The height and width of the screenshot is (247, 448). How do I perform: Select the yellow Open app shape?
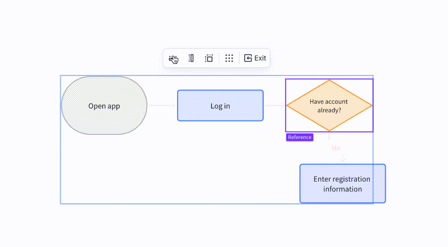(x=104, y=106)
